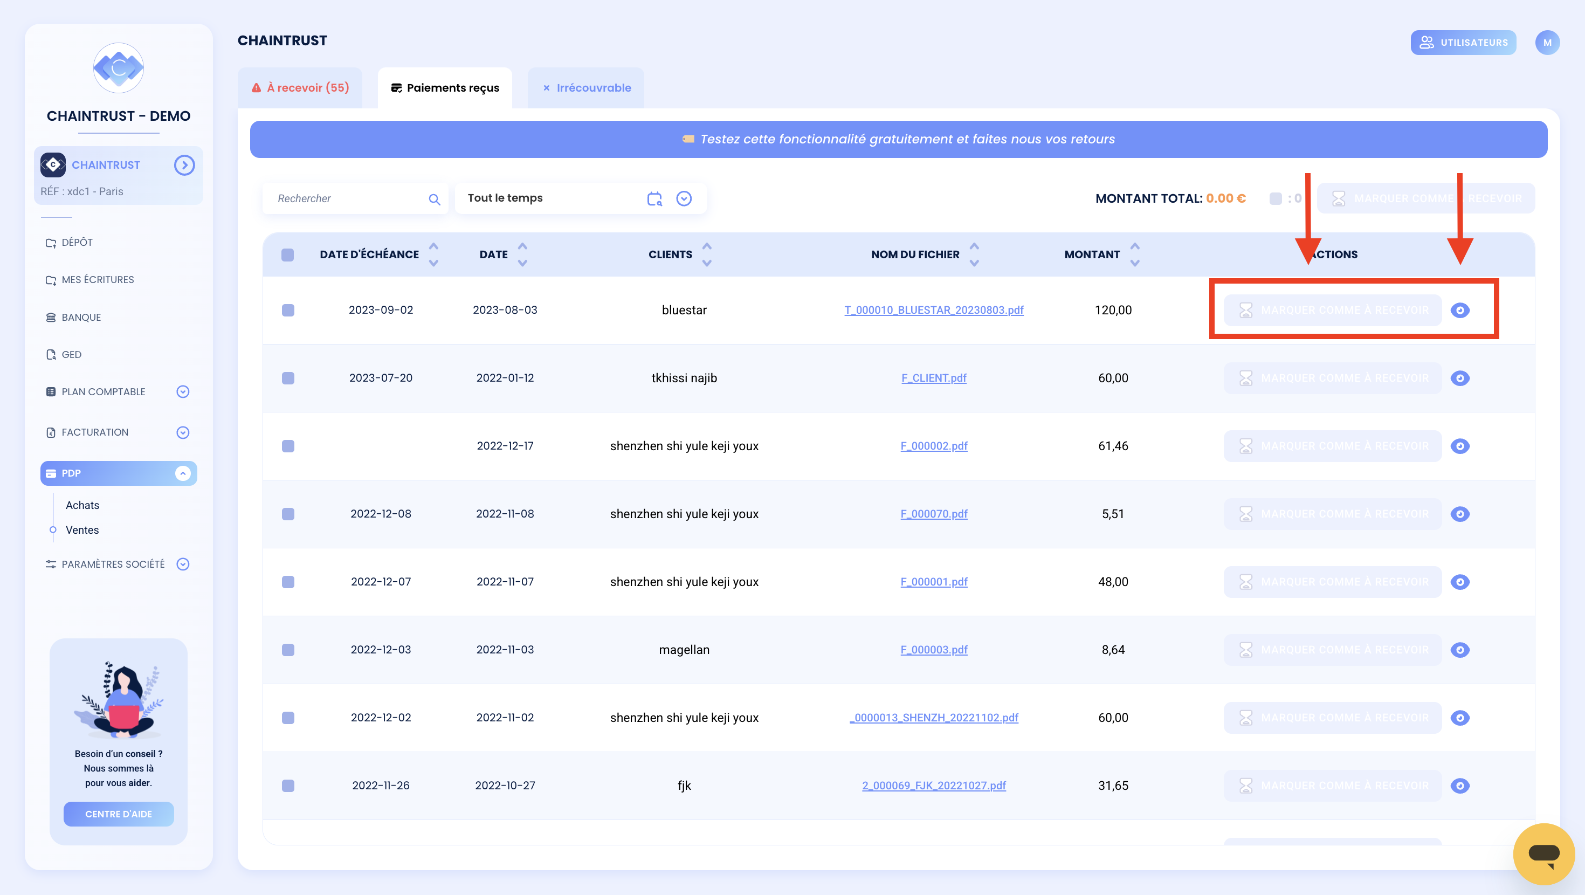Click the search magnifier icon
The image size is (1585, 895).
[x=435, y=199]
